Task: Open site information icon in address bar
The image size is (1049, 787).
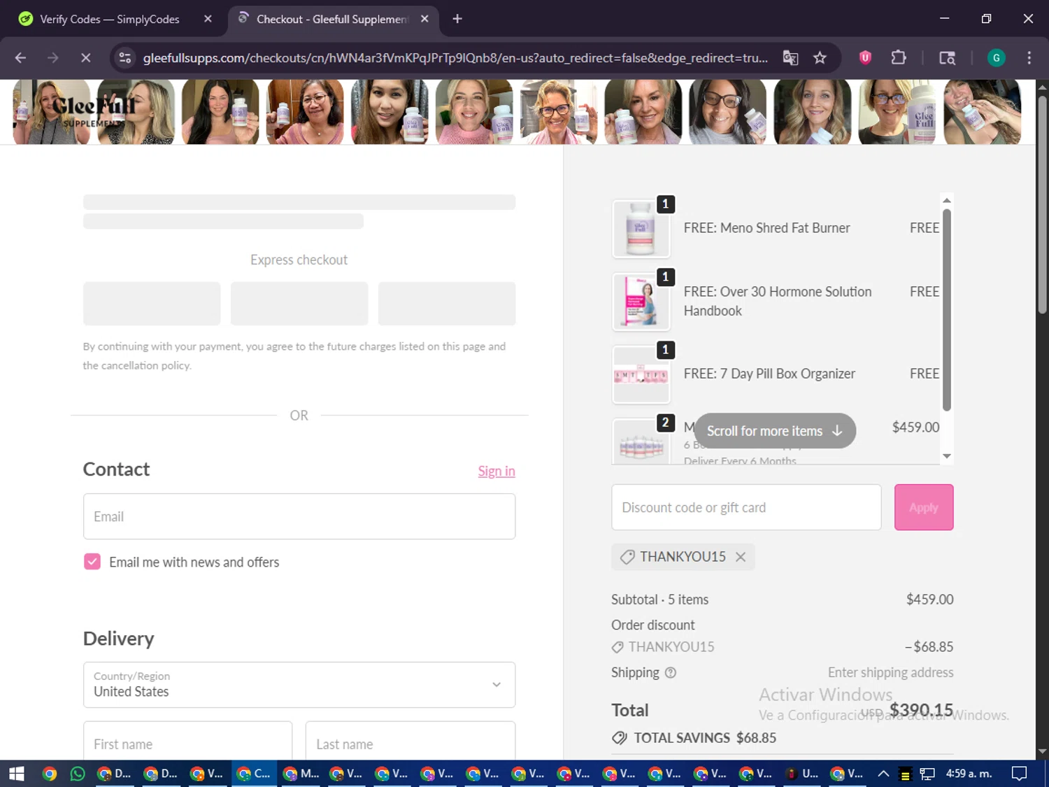Action: pos(125,58)
